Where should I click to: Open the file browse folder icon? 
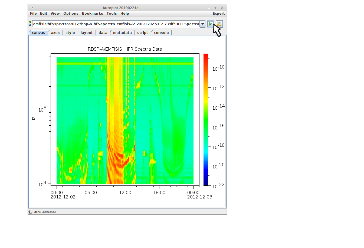(219, 24)
